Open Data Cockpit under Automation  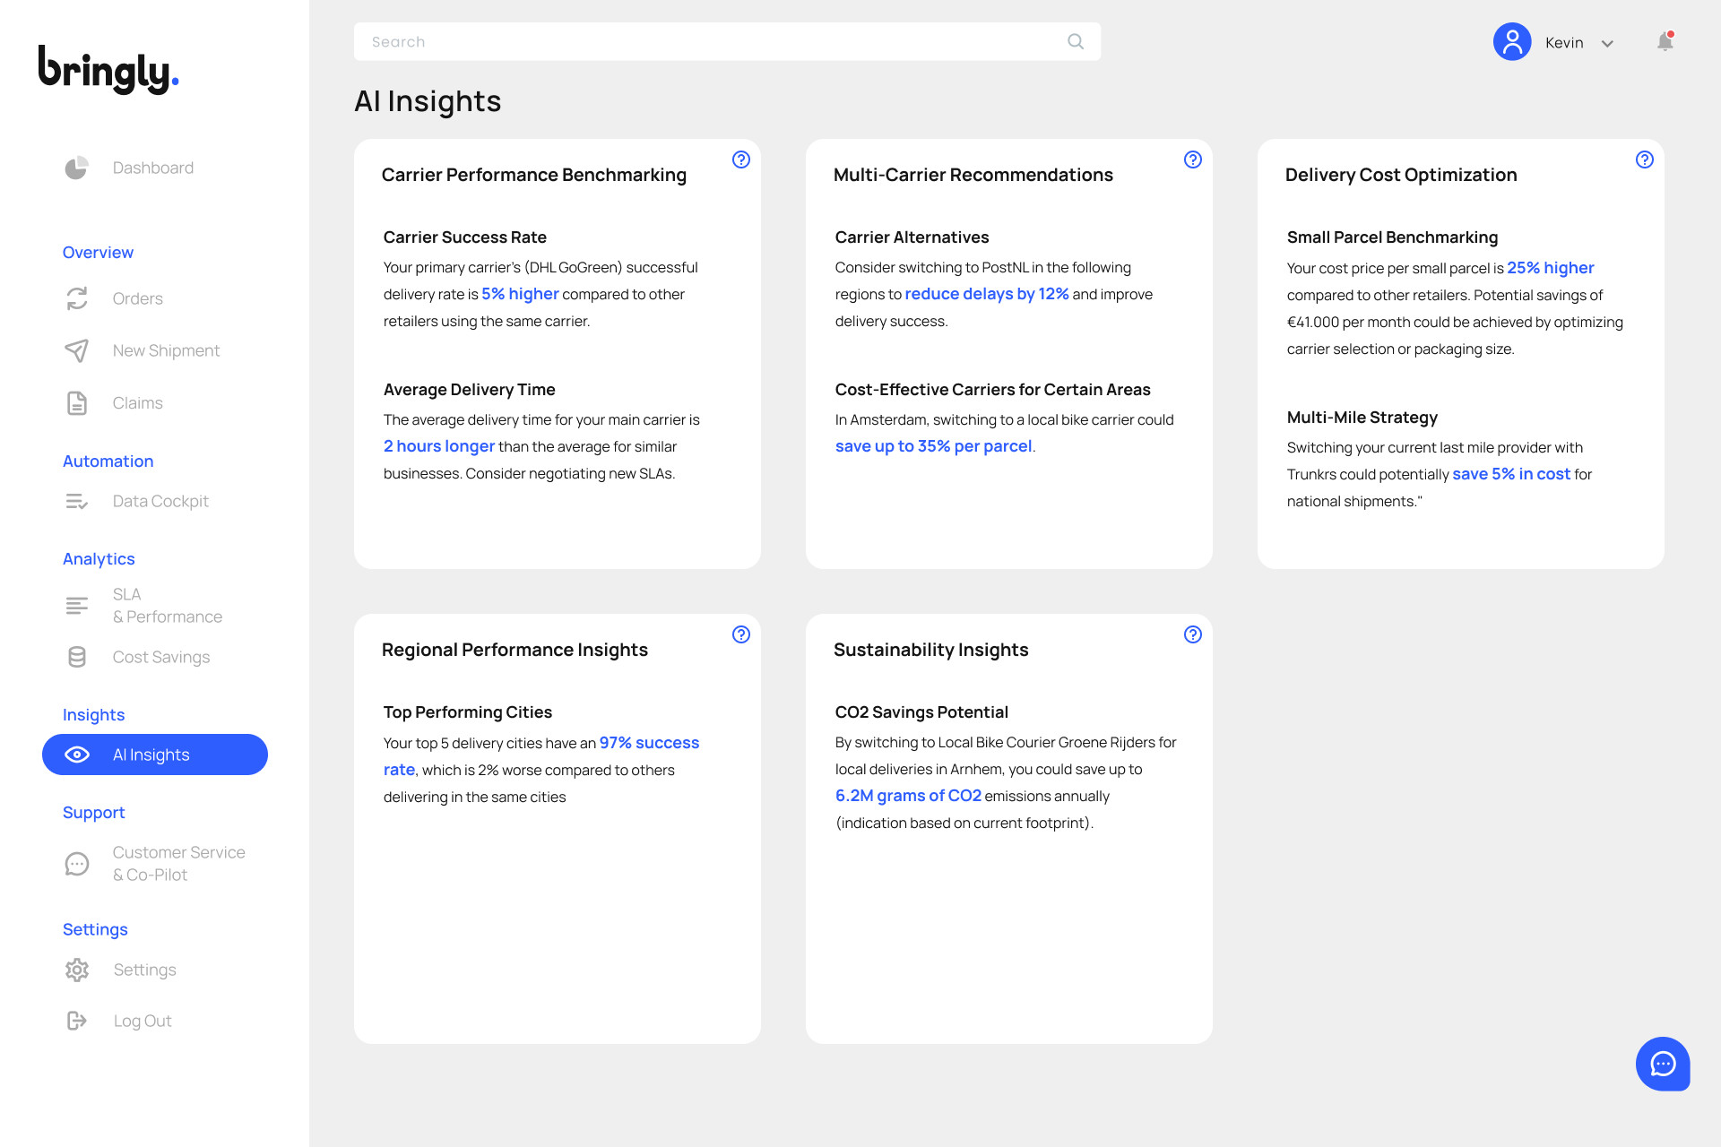click(x=160, y=501)
